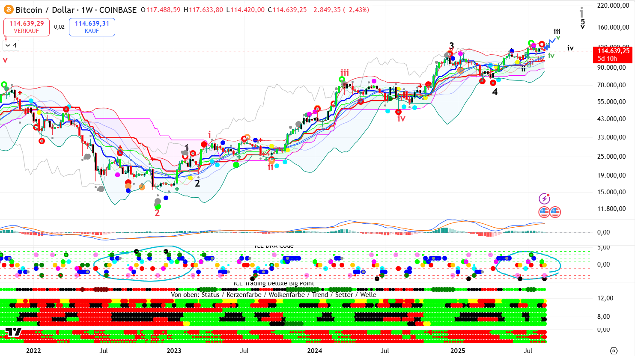Image resolution: width=635 pixels, height=356 pixels.
Task: Click the 2024 label on the time axis
Action: [315, 351]
